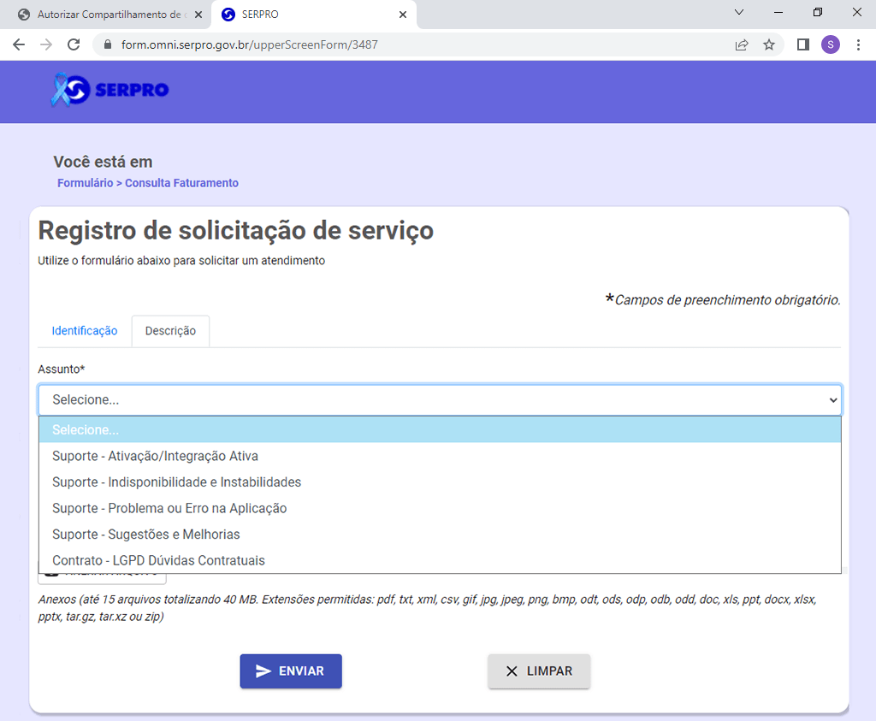
Task: Open the Descrição tab
Action: tap(170, 331)
